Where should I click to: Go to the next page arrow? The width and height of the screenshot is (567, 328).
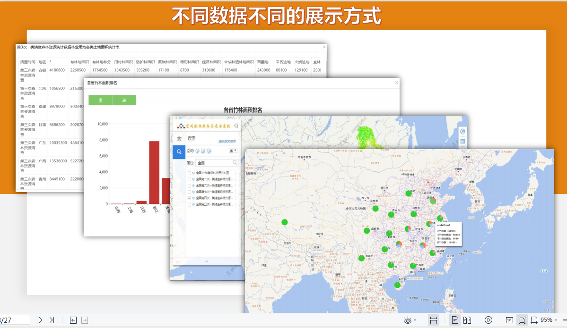click(x=41, y=320)
